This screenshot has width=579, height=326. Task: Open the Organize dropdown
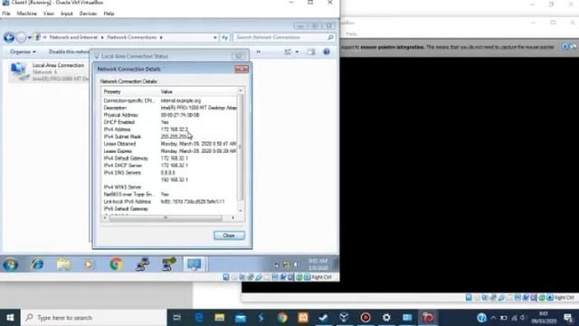tap(23, 52)
